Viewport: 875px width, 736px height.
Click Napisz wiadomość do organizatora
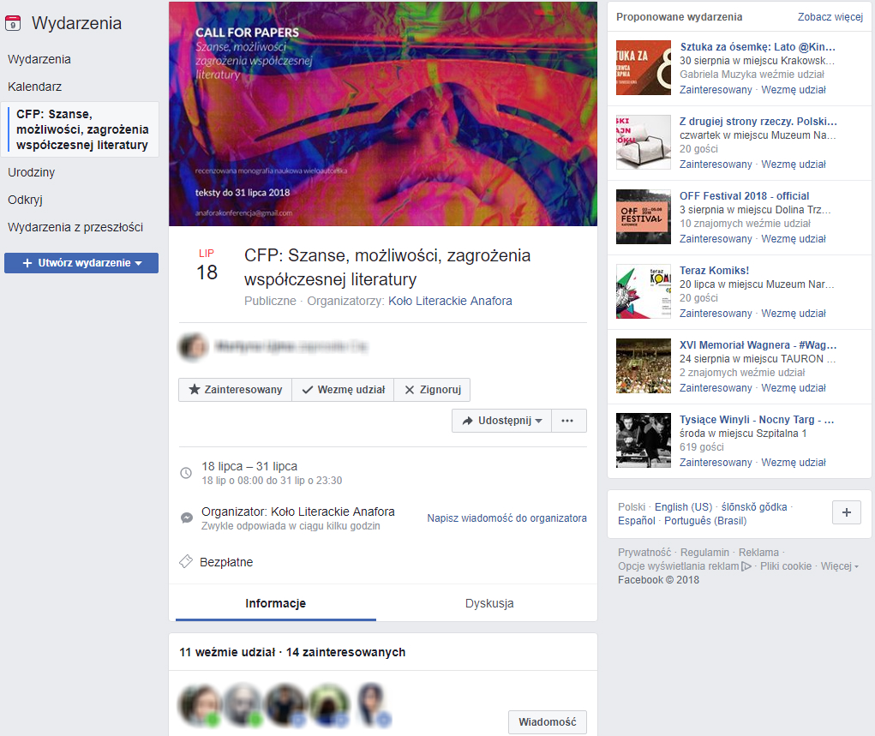pos(506,518)
